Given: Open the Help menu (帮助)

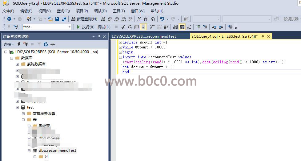Looking at the screenshot, I should pyautogui.click(x=157, y=11).
